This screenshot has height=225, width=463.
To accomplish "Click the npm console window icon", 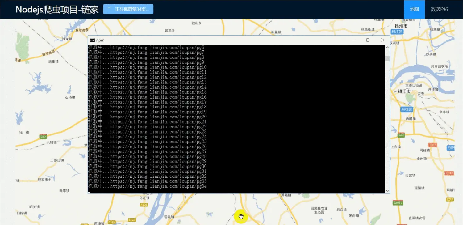I will 92,40.
